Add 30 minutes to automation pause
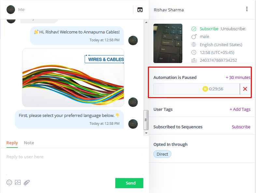Screen dimensions: 256x193 tap(238, 78)
